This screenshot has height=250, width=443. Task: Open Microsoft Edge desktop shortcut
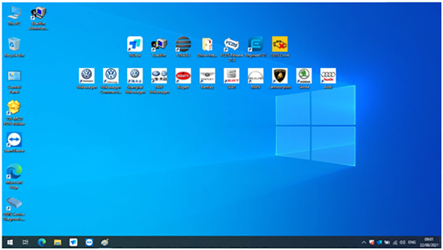click(x=14, y=176)
